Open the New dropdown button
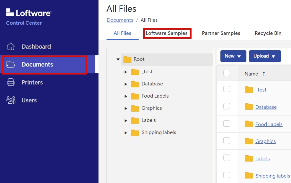 point(233,56)
